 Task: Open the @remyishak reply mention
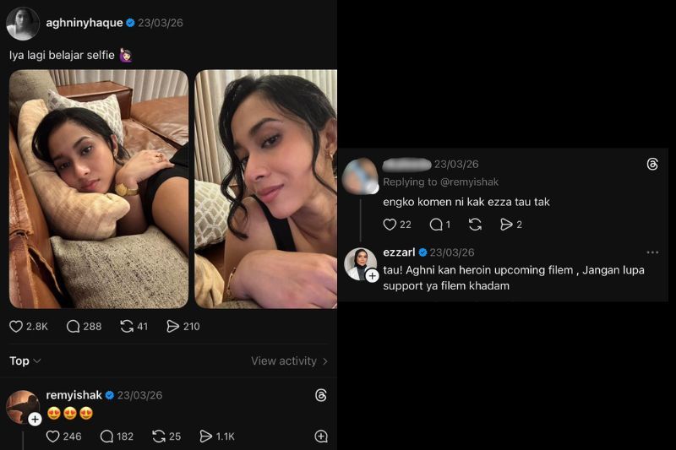(470, 182)
